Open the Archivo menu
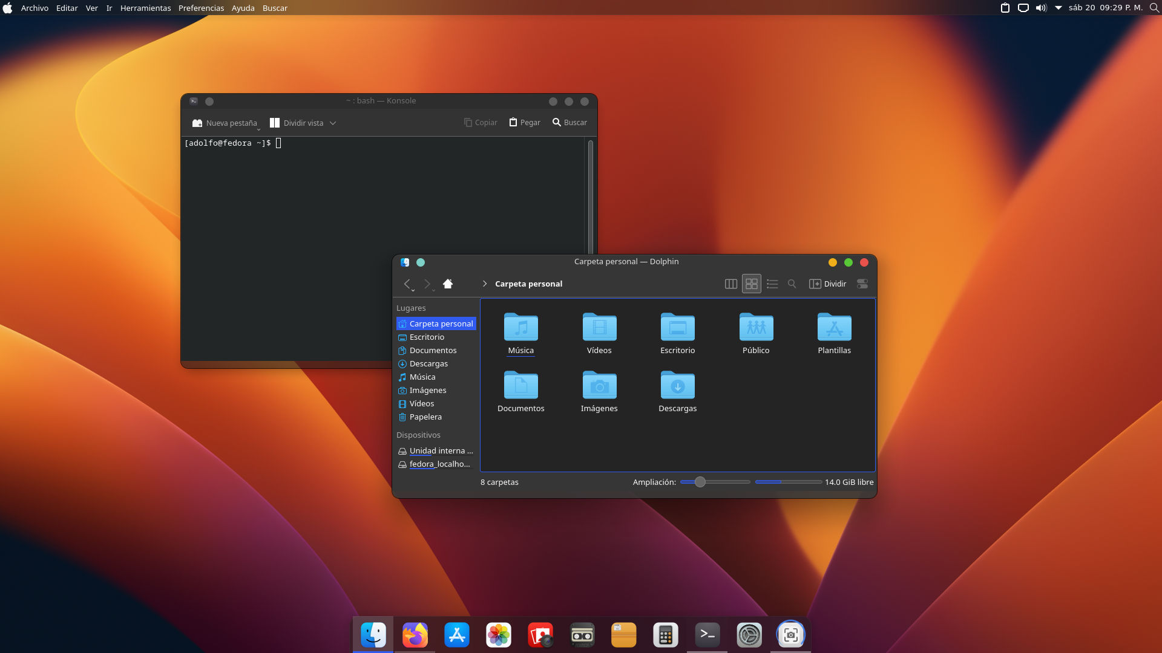 [34, 8]
